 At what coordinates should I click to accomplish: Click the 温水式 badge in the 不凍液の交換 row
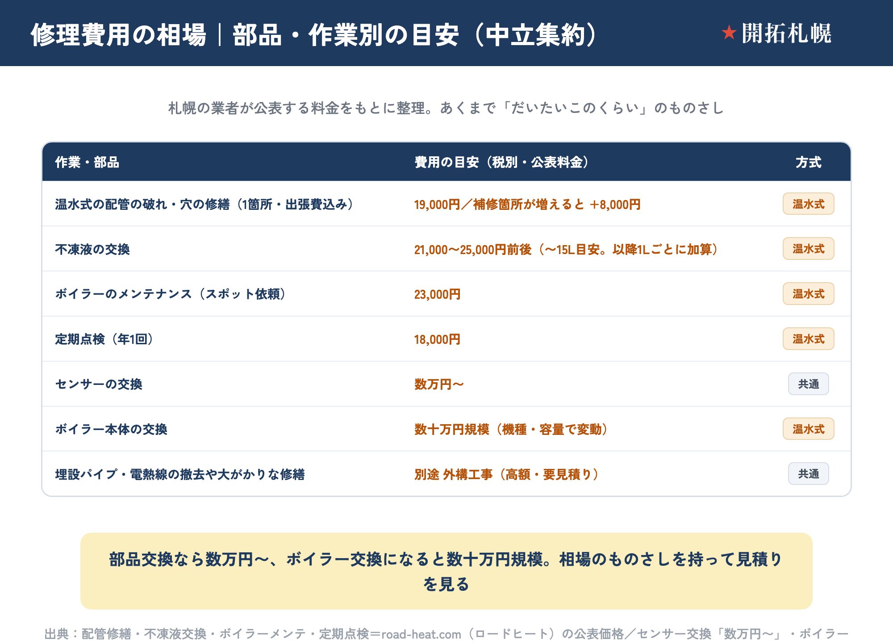click(808, 249)
